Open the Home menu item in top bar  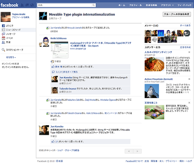(122, 5)
